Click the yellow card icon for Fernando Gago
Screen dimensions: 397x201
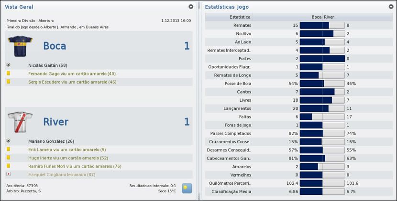point(9,74)
